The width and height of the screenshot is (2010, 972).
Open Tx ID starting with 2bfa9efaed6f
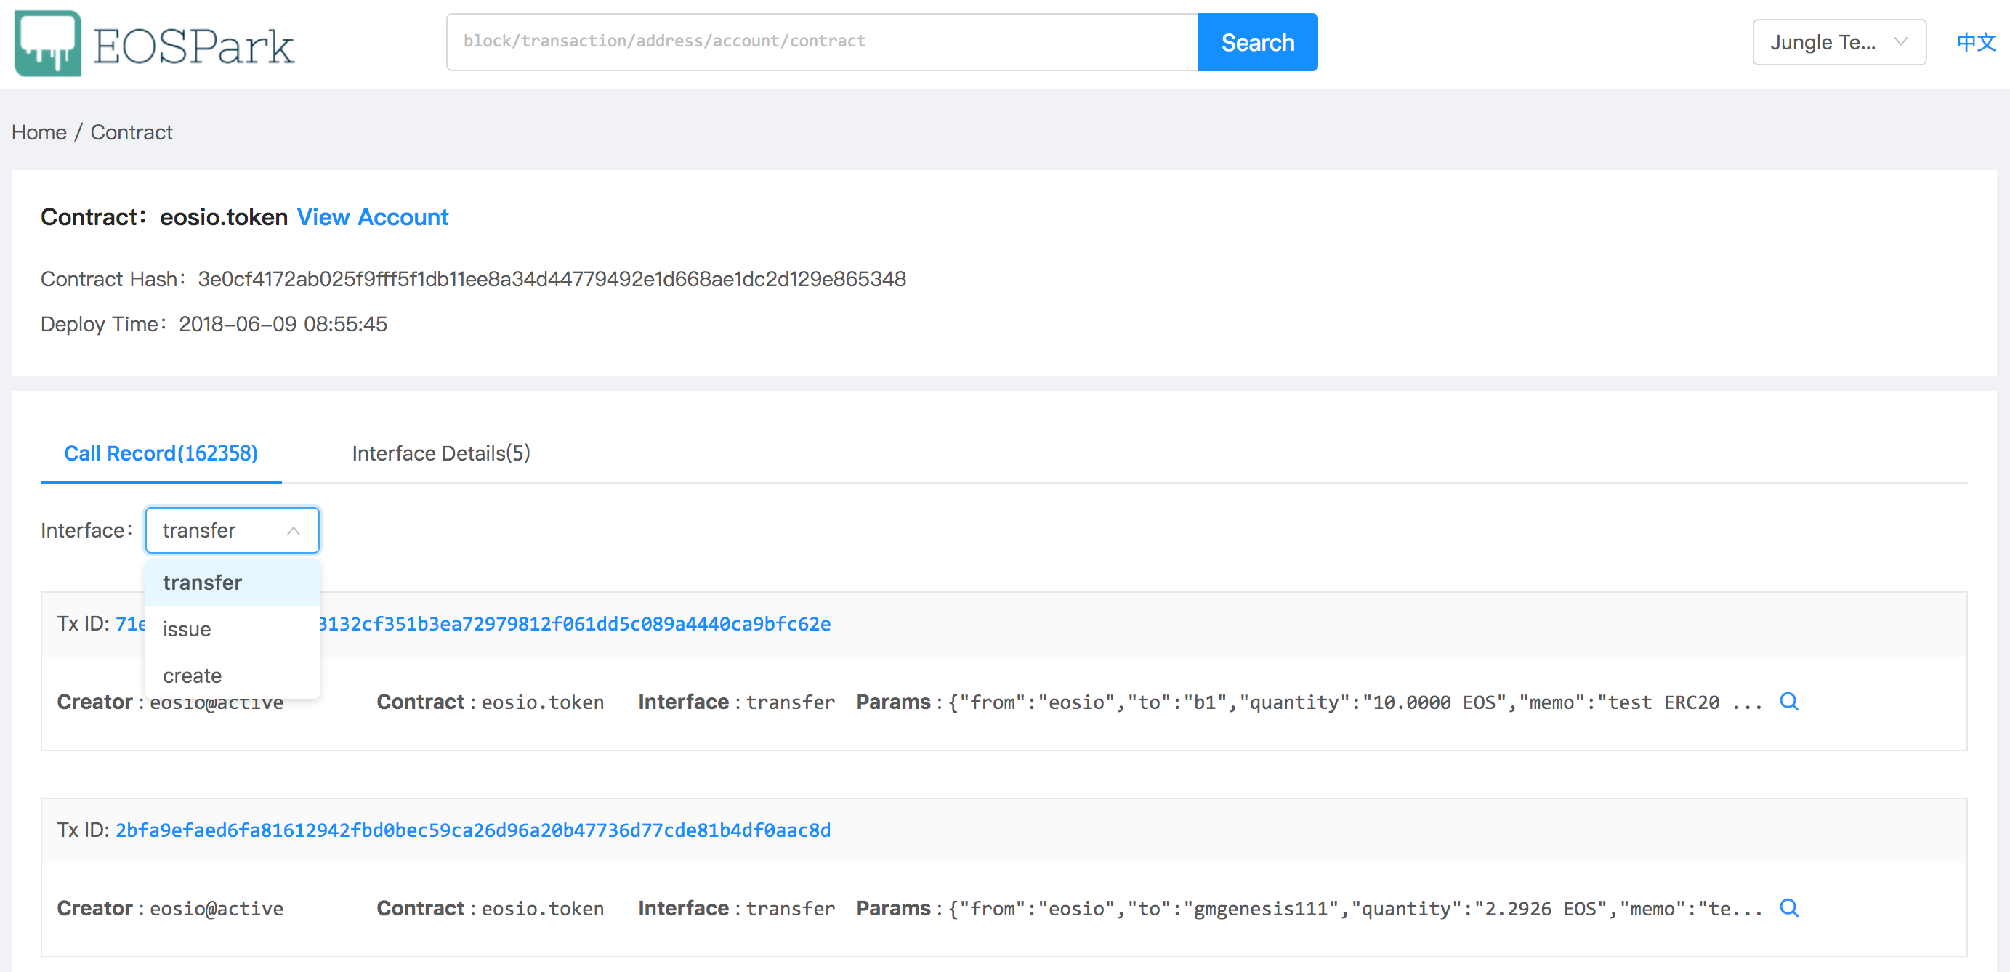coord(473,830)
